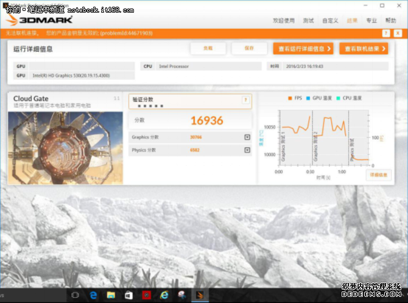The image size is (408, 303).
Task: Click the Graphics score value 30766
Action: [x=195, y=137]
